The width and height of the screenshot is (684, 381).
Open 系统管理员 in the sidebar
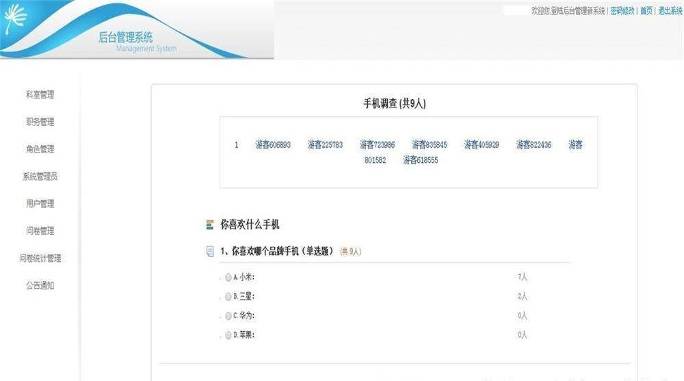tap(40, 176)
